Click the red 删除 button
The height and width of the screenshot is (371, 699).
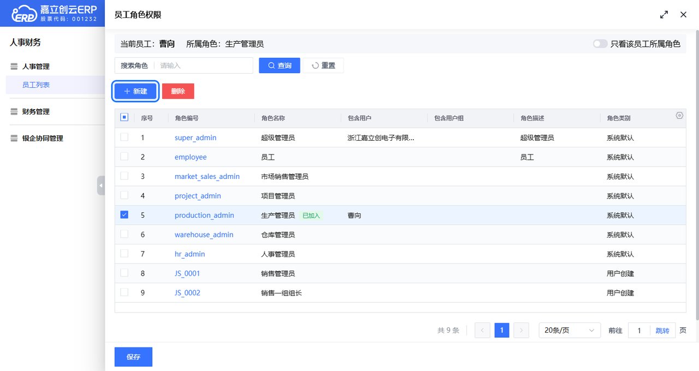tap(178, 91)
